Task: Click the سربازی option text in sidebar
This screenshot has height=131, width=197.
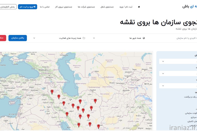Action: [x=193, y=117]
